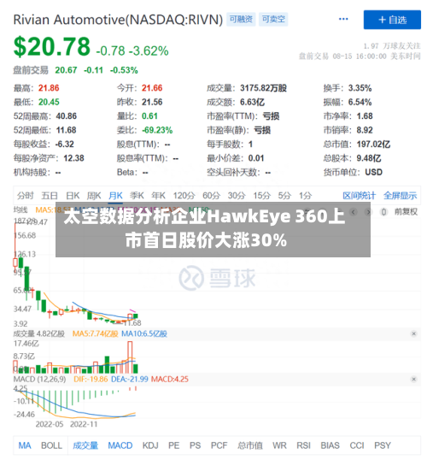This screenshot has width=427, height=460.
Task: Toggle the candlestick chart style icon
Action: pos(383,212)
